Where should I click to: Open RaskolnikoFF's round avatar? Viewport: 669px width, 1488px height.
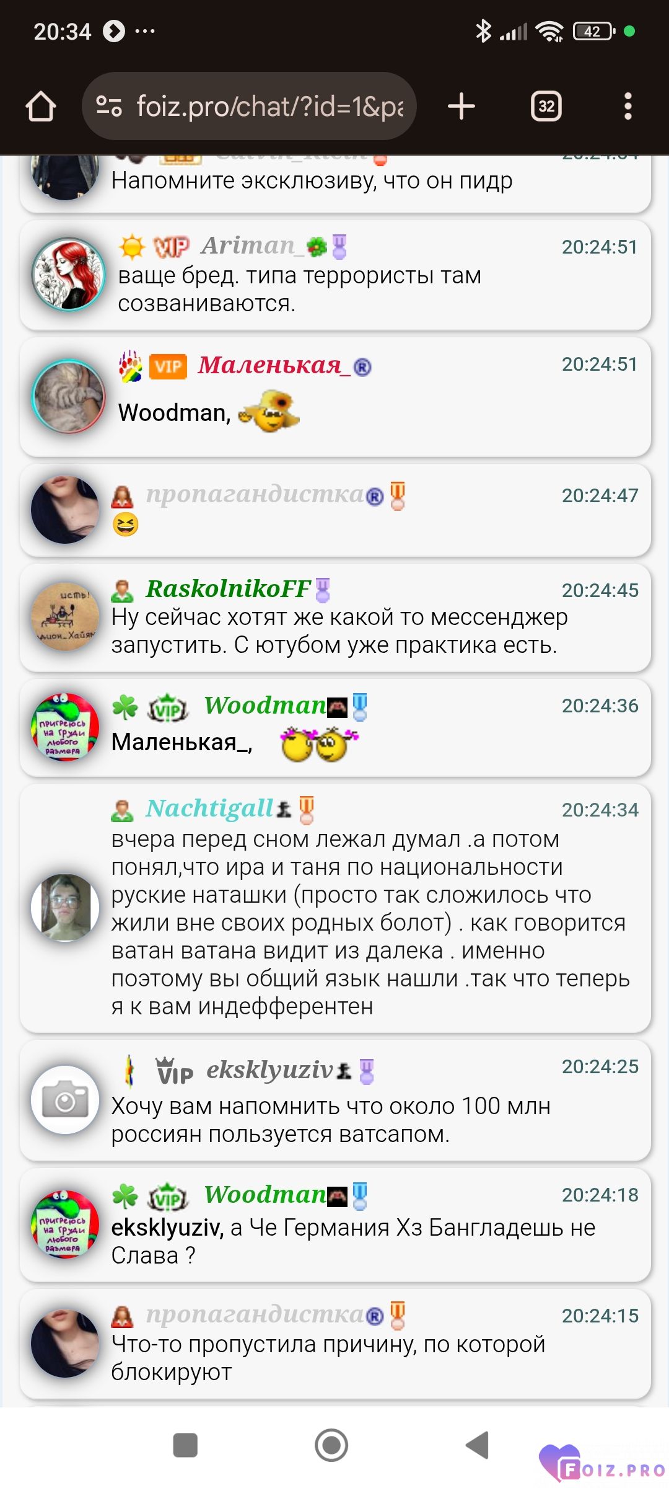coord(65,616)
